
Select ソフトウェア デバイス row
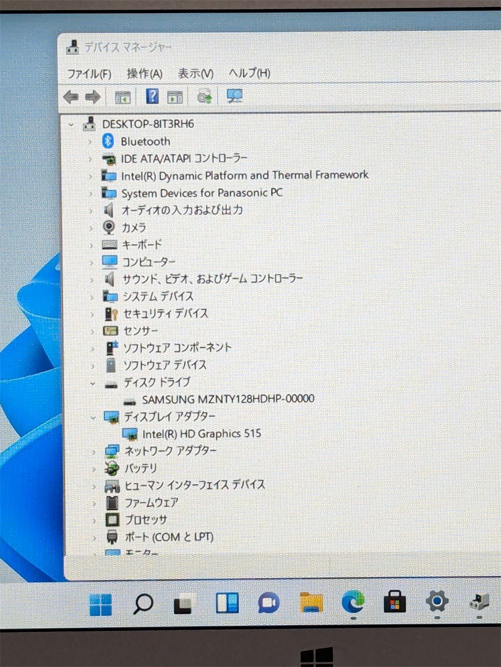165,365
